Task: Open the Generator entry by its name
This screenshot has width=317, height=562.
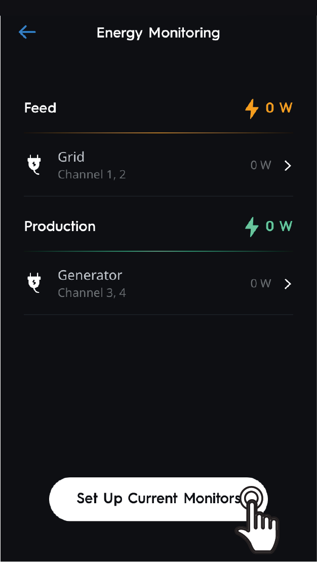Action: pyautogui.click(x=90, y=275)
